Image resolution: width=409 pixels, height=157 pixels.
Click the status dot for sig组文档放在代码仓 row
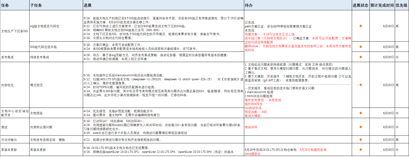click(x=360, y=26)
